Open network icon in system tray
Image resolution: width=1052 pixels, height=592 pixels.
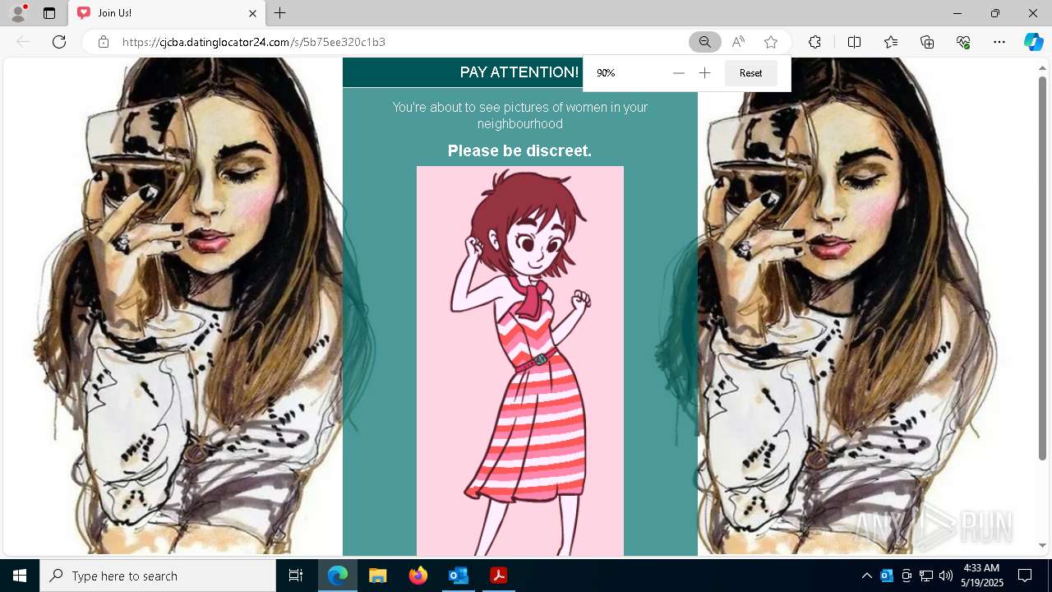point(926,576)
